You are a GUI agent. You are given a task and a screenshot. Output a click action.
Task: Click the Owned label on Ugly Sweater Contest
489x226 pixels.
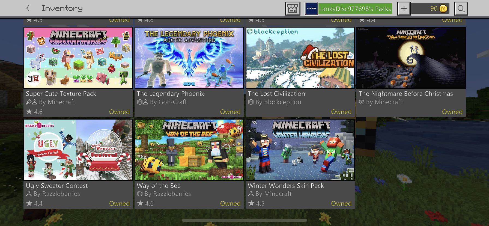(x=119, y=204)
